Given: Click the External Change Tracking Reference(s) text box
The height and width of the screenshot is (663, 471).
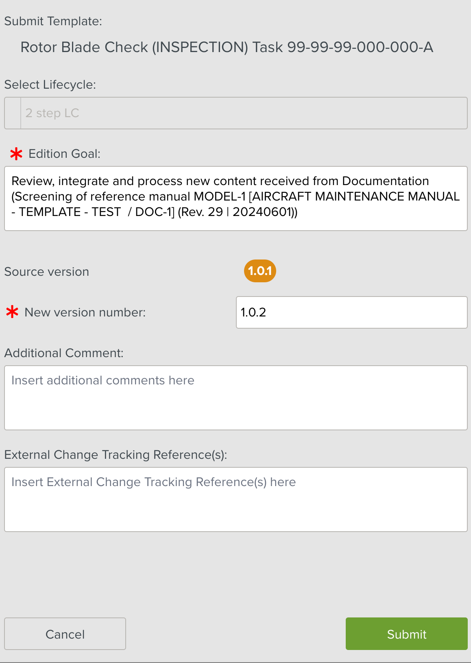Looking at the screenshot, I should 235,499.
